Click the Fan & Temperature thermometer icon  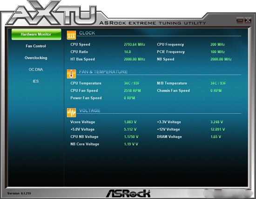71,74
